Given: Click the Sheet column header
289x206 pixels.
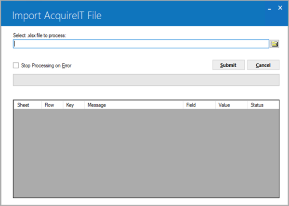Looking at the screenshot, I should pyautogui.click(x=27, y=105).
